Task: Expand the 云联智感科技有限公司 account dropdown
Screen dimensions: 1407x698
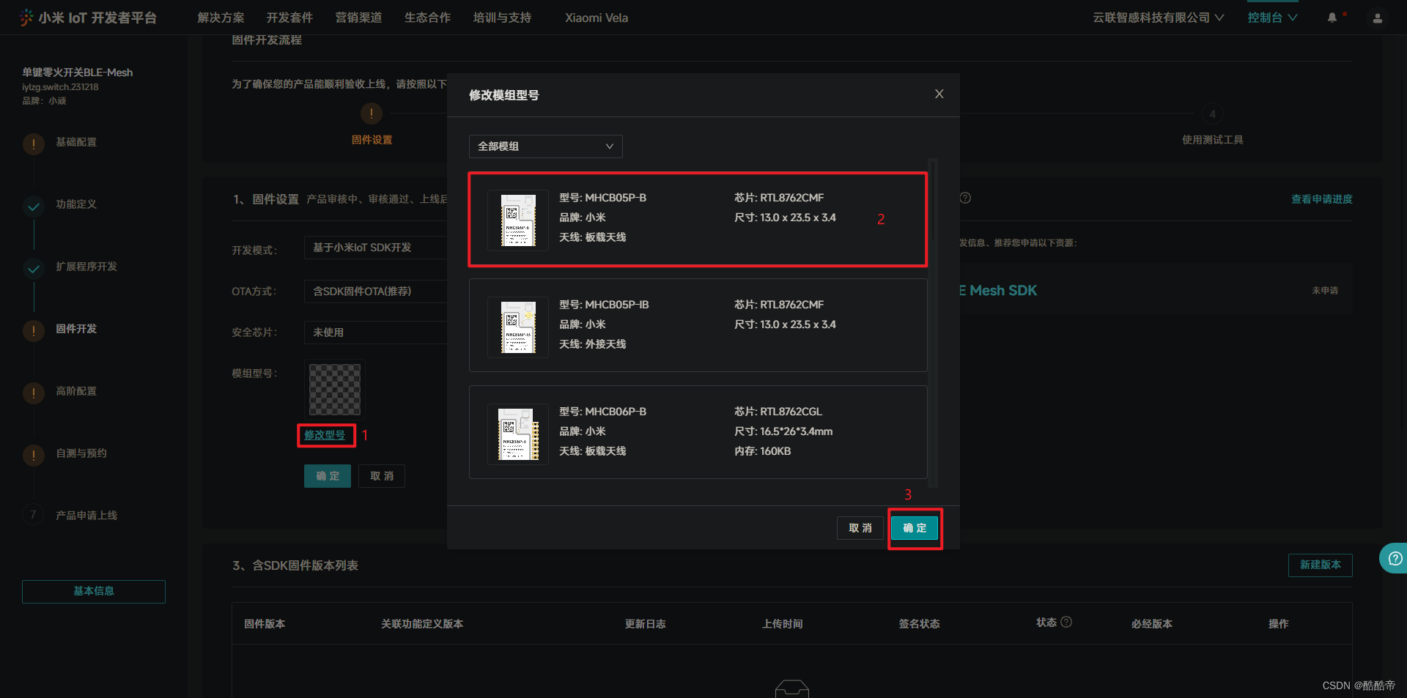Action: point(1158,18)
